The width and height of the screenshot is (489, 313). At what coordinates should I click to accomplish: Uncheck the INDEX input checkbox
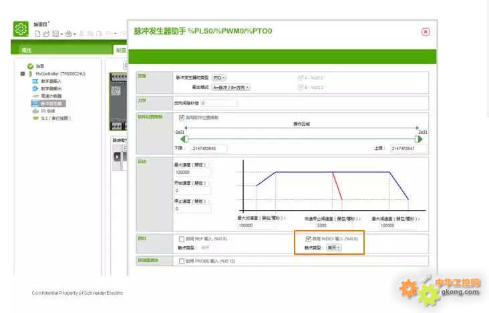(307, 239)
